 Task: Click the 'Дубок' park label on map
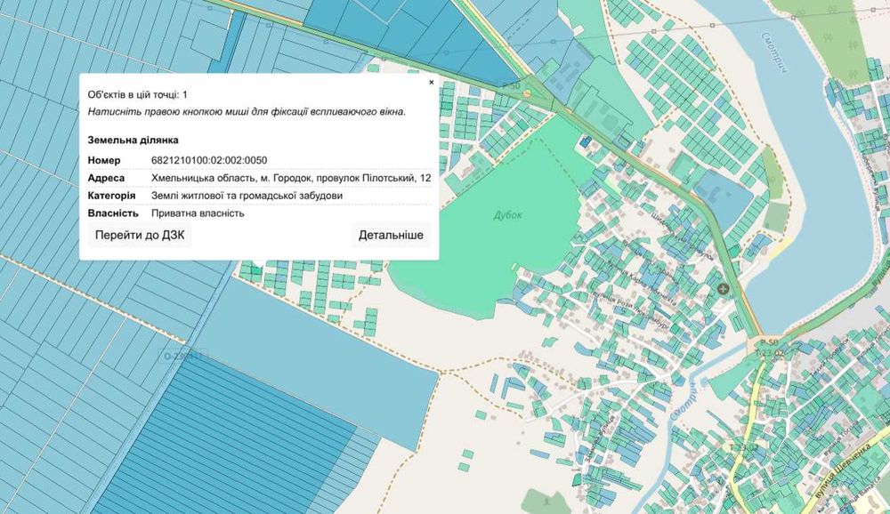pyautogui.click(x=507, y=215)
